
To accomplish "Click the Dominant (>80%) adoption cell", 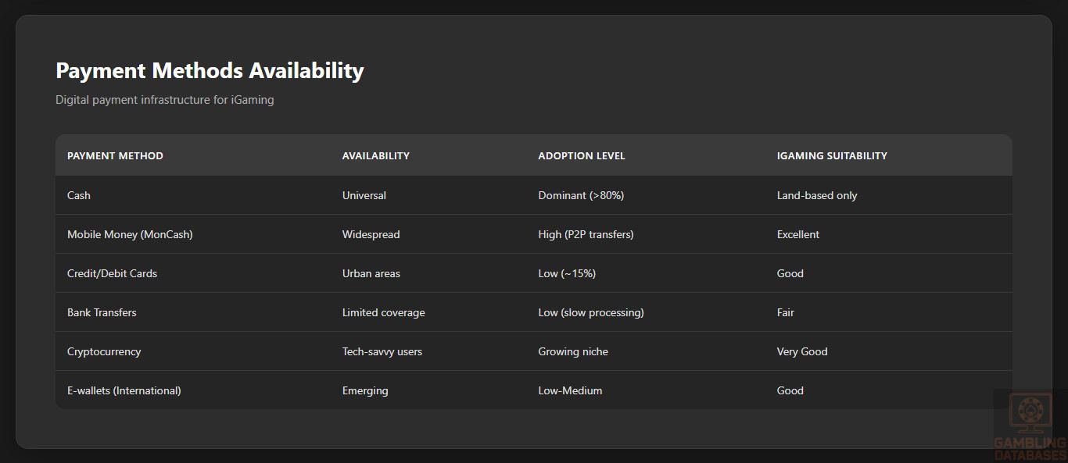I will click(581, 195).
